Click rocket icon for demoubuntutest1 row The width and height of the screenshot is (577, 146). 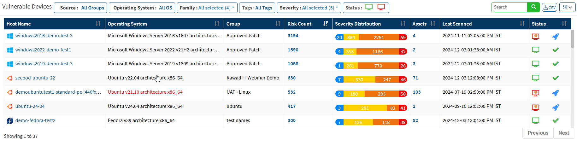[556, 93]
